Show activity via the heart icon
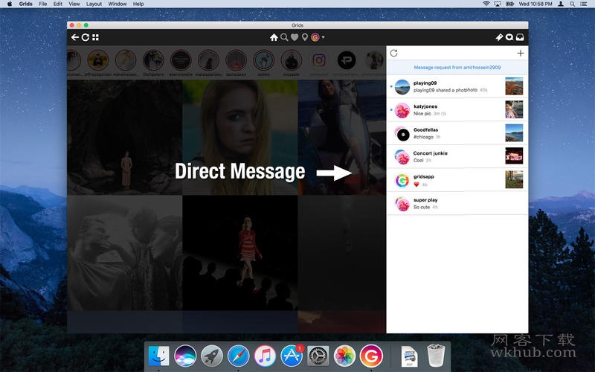Image resolution: width=595 pixels, height=372 pixels. coord(295,37)
